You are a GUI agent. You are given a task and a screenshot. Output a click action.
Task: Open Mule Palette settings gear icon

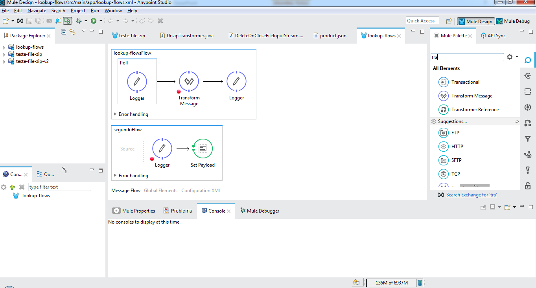(509, 57)
